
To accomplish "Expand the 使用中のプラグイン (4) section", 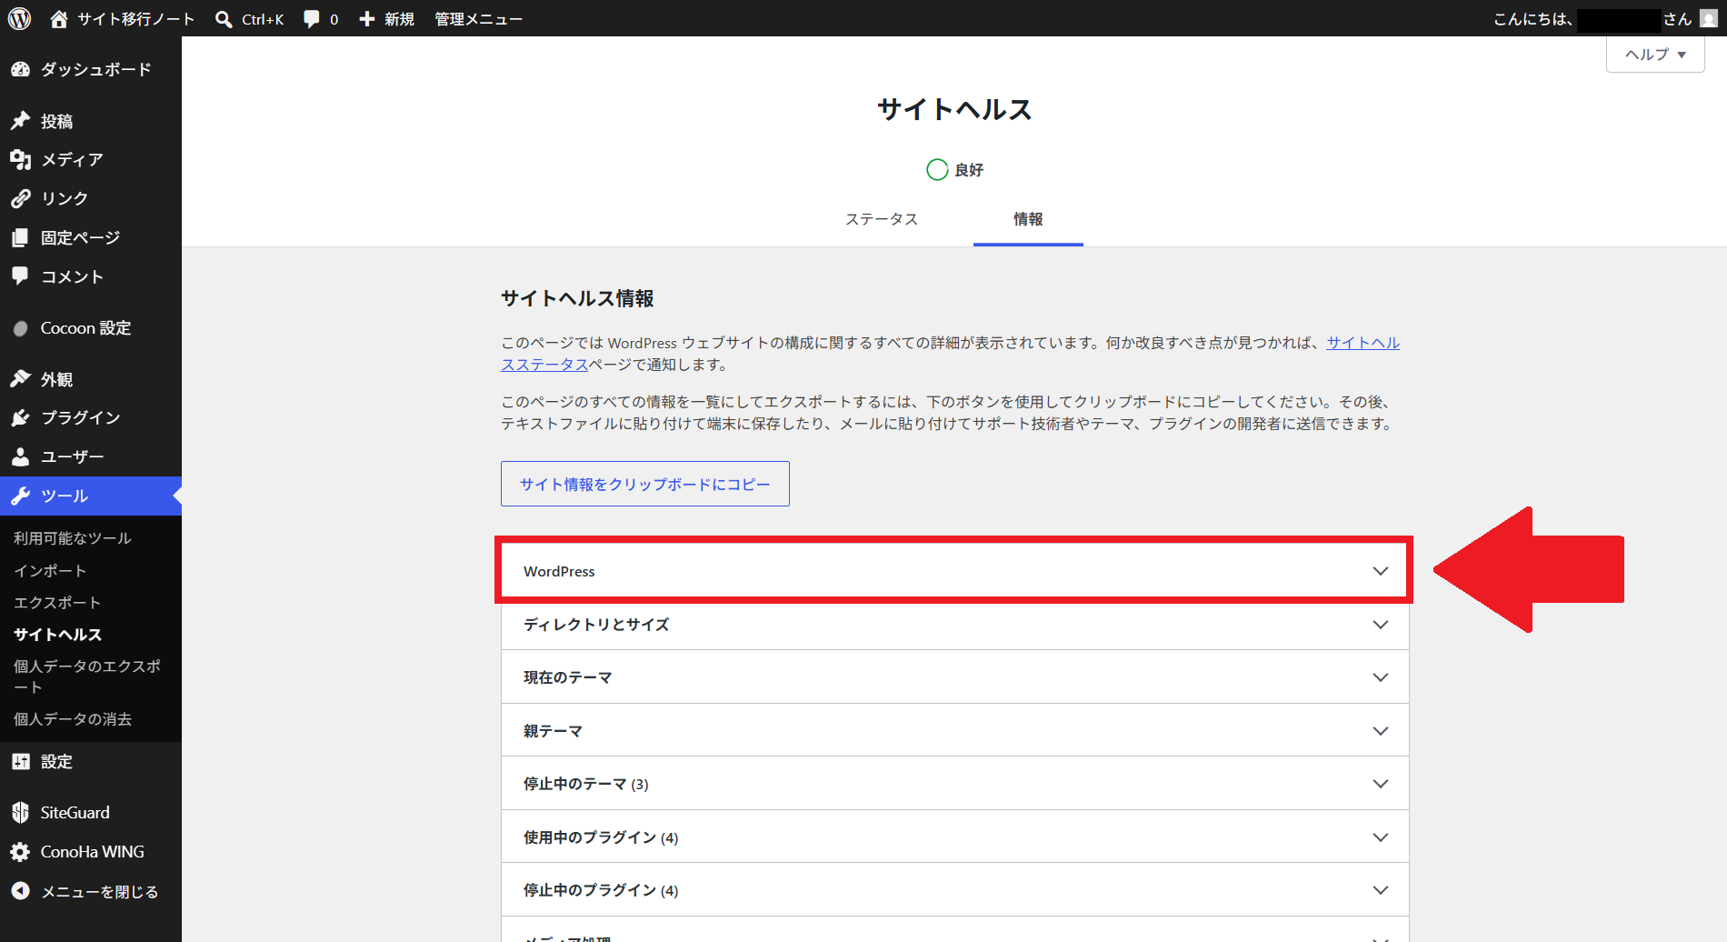I will pyautogui.click(x=954, y=837).
